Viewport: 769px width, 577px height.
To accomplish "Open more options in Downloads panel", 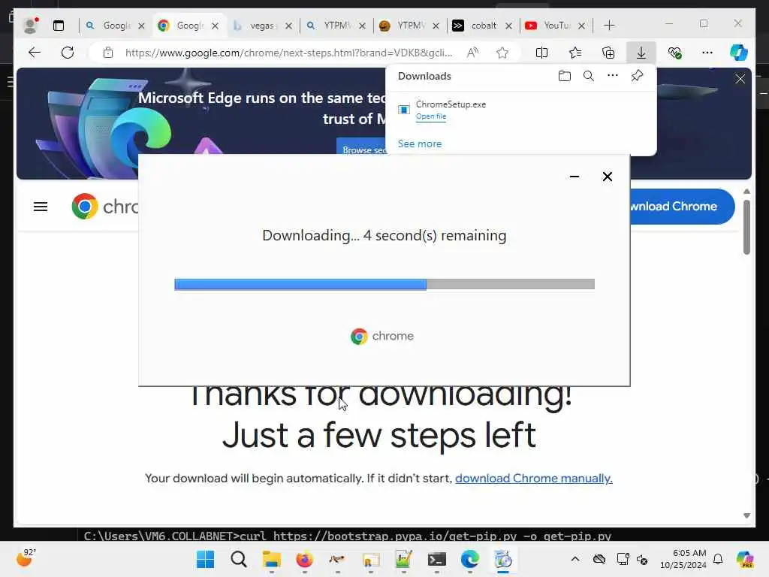I will point(613,76).
